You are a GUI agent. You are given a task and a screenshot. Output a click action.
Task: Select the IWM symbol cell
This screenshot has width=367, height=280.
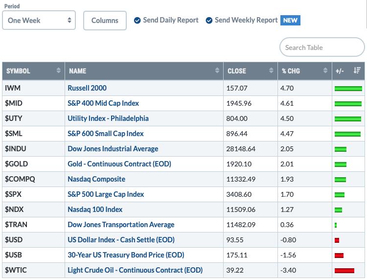click(33, 88)
